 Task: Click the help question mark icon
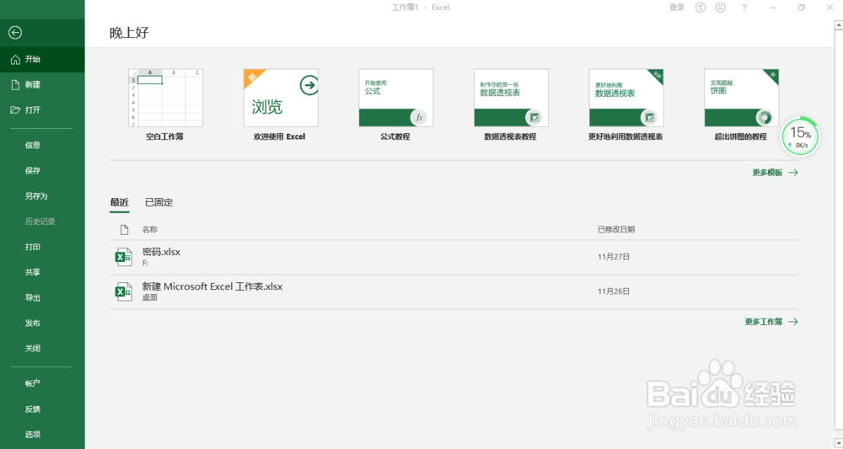(744, 8)
